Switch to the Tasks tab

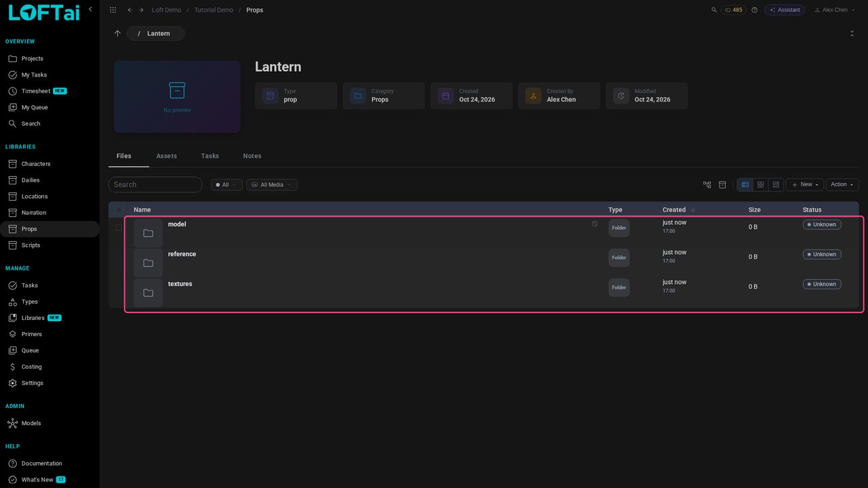point(210,156)
